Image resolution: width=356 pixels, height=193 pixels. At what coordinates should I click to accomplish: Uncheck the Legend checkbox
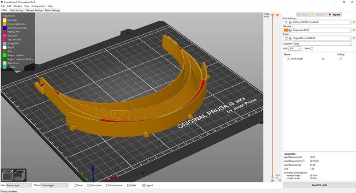(x=144, y=185)
